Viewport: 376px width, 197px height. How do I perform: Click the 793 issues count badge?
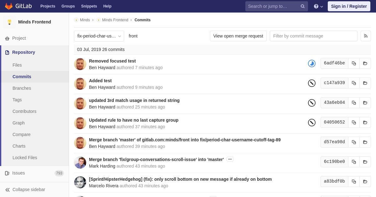coord(59,173)
